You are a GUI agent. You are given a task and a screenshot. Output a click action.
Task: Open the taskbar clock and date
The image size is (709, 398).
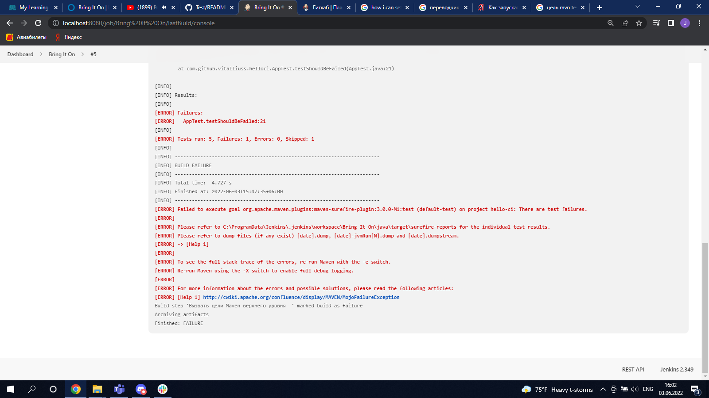pos(671,389)
